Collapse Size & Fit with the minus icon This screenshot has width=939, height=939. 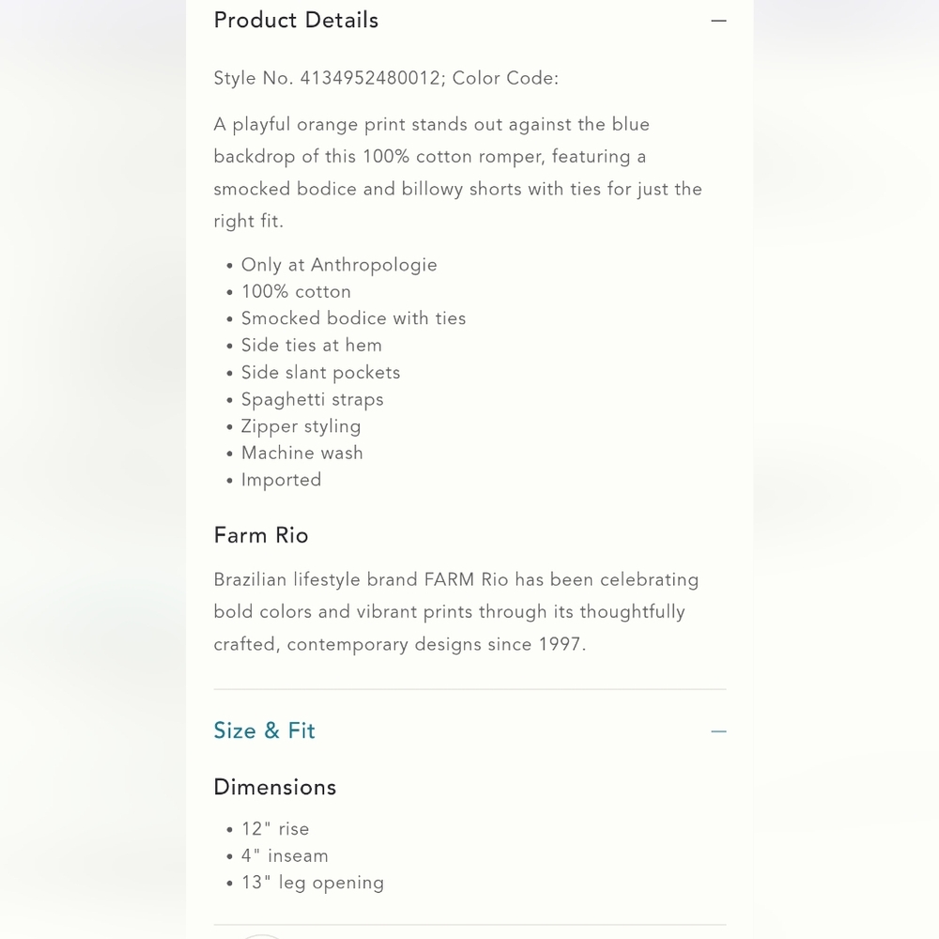coord(718,731)
